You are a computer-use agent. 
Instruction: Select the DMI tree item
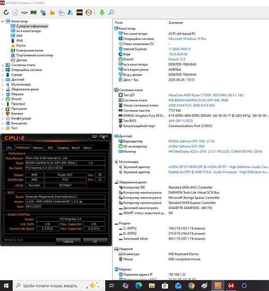[x=19, y=36]
